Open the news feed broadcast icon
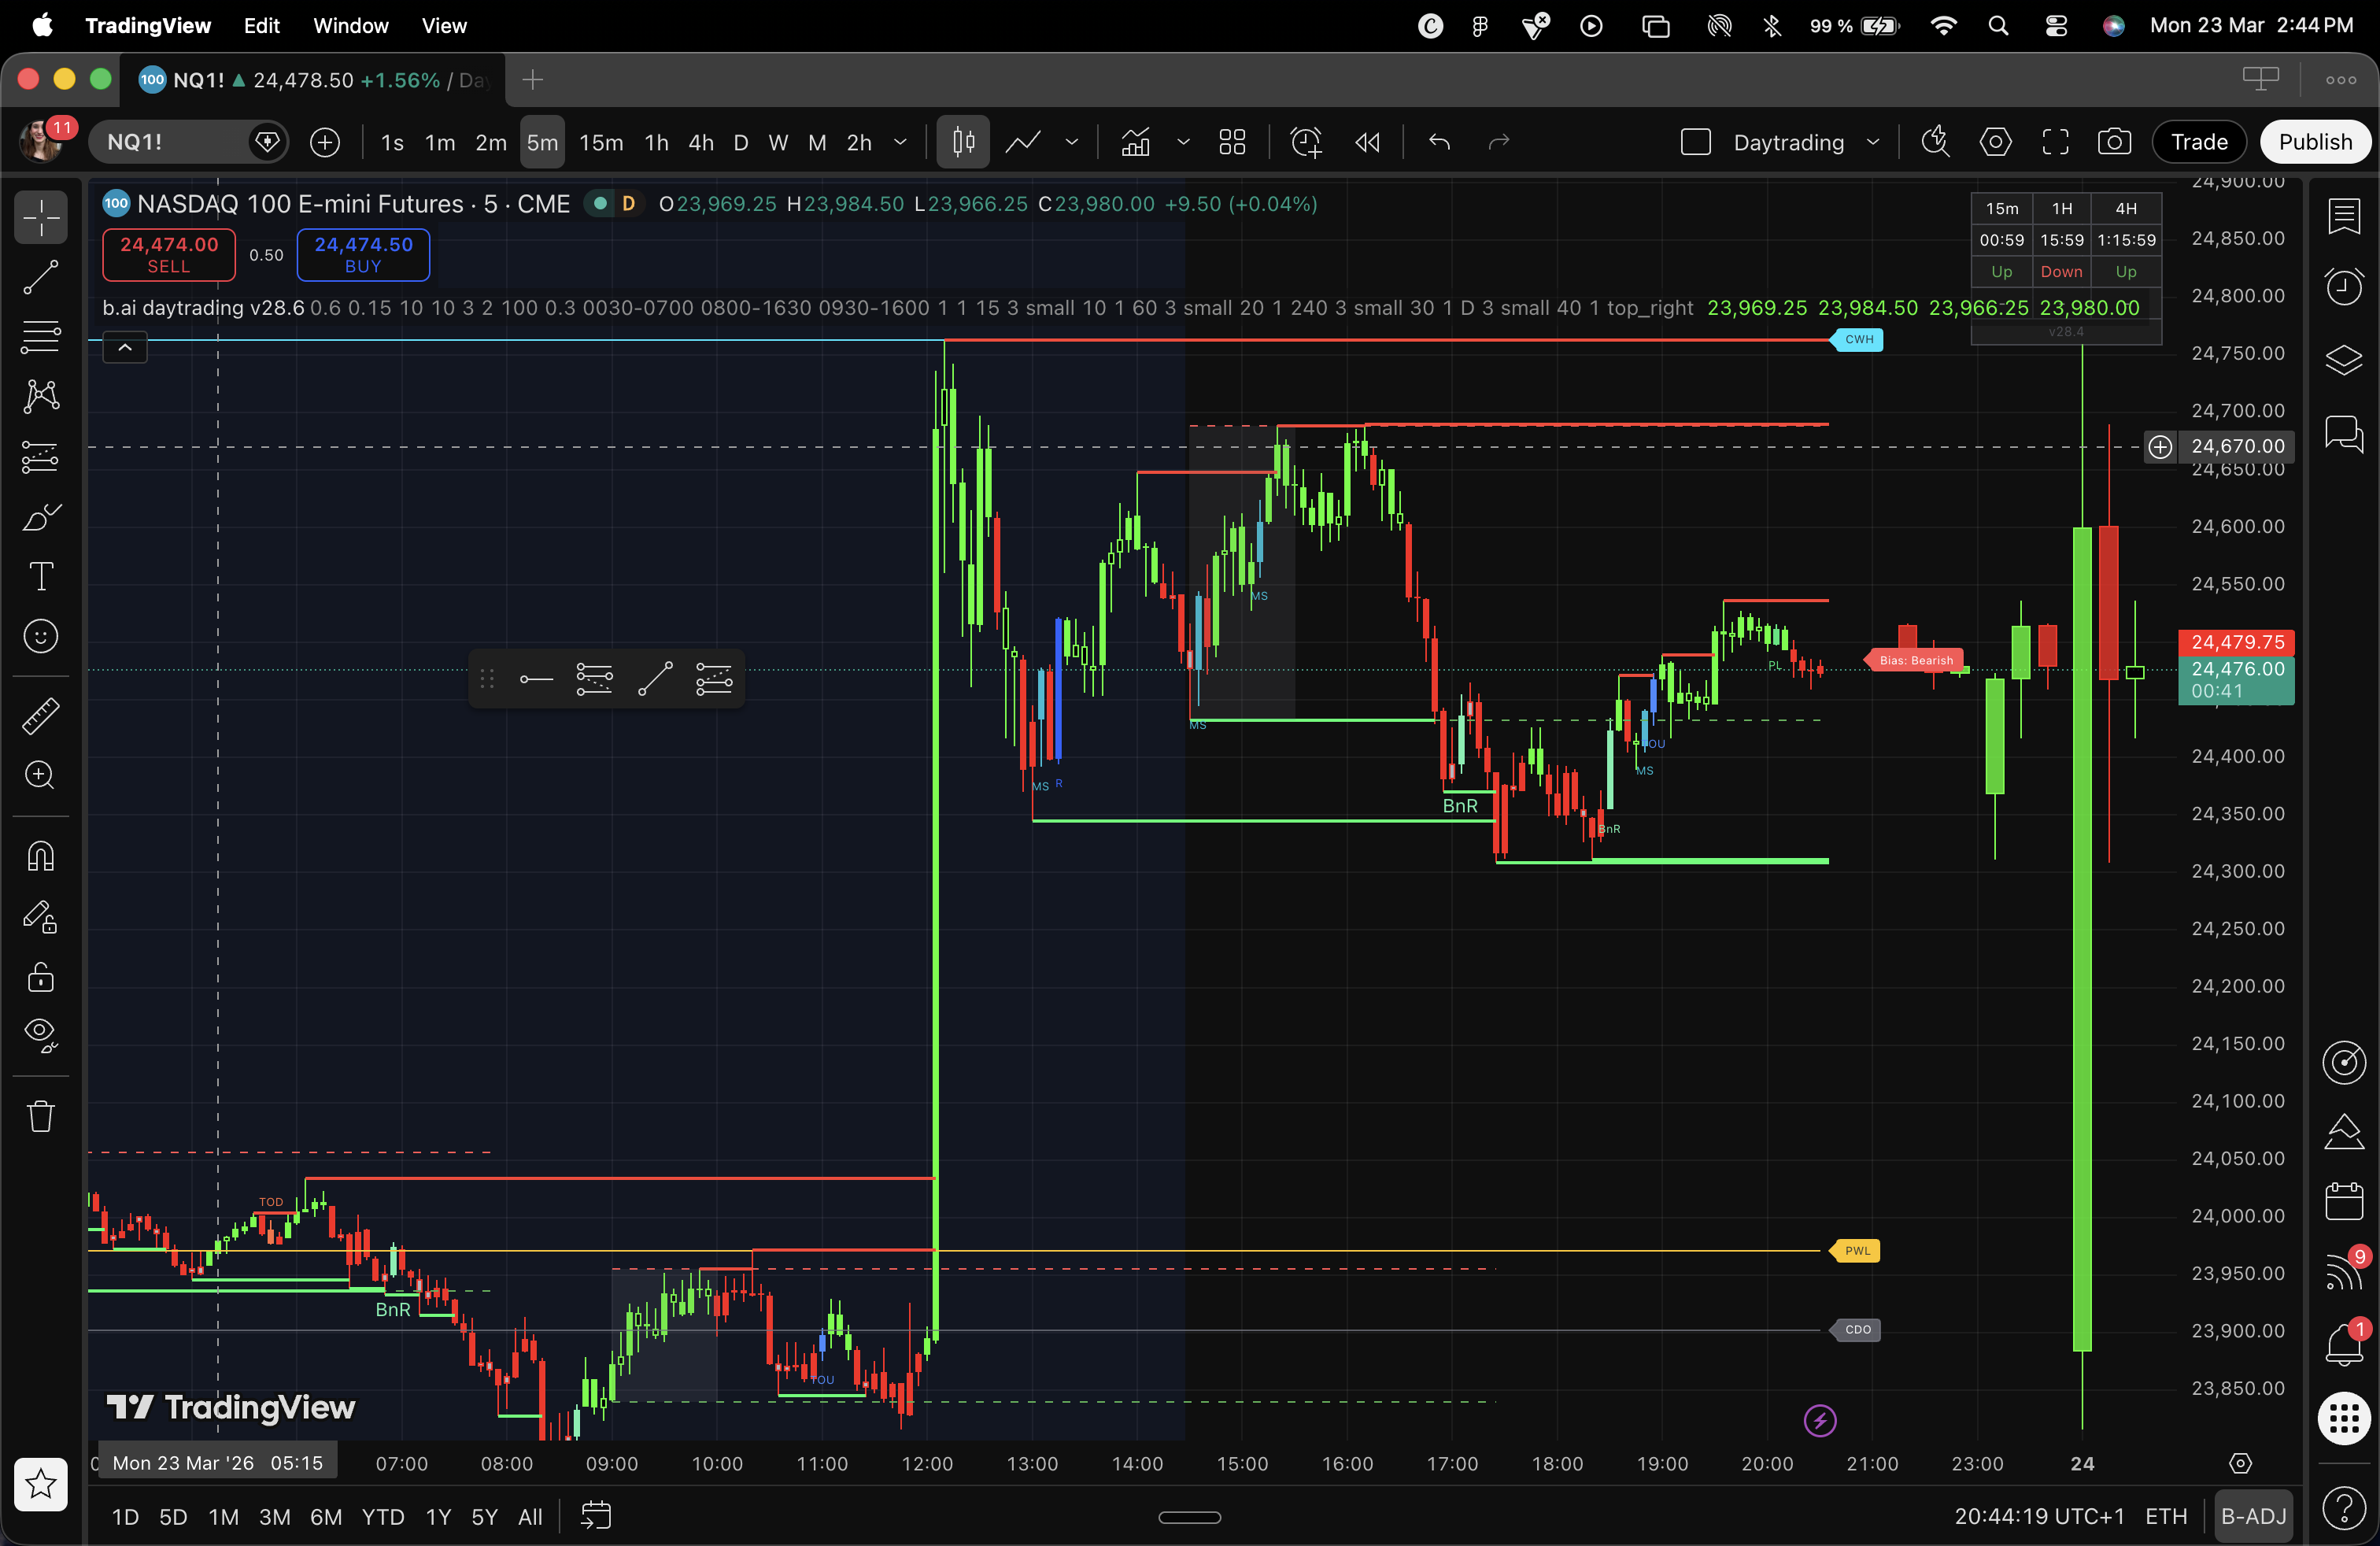 [2344, 1272]
